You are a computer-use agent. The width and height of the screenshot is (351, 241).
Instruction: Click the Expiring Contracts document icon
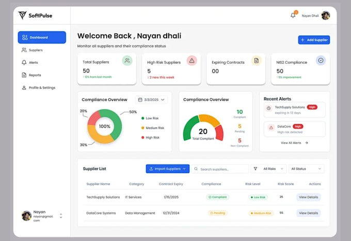coord(257,61)
